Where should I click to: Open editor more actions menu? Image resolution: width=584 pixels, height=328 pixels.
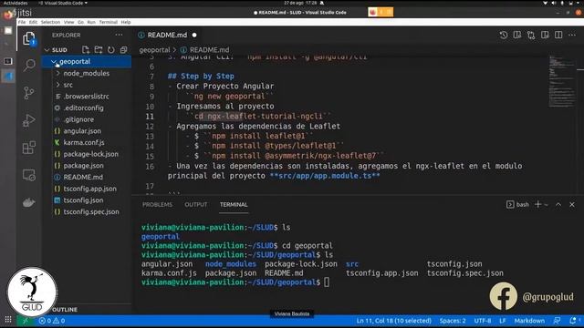point(572,35)
